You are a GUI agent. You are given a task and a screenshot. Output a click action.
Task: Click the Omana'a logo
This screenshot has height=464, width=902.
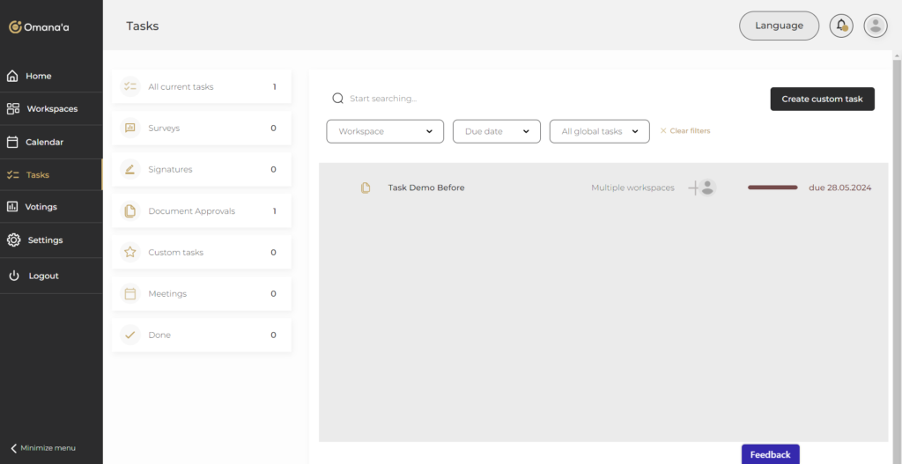tap(40, 27)
